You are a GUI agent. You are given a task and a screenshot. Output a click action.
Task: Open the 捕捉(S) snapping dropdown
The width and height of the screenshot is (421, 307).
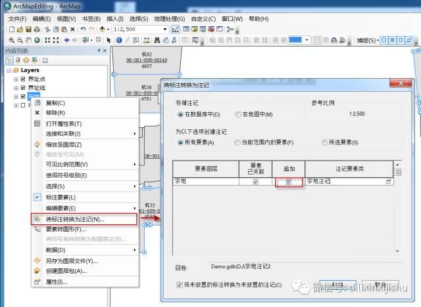368,41
